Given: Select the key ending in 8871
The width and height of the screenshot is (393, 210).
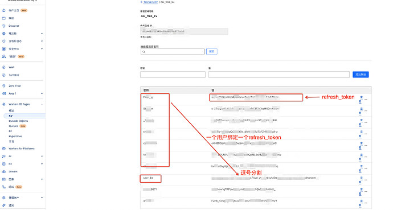Looking at the screenshot, I should [150, 190].
